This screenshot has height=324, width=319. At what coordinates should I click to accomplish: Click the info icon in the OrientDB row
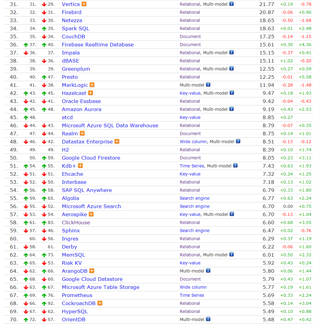pos(208,319)
